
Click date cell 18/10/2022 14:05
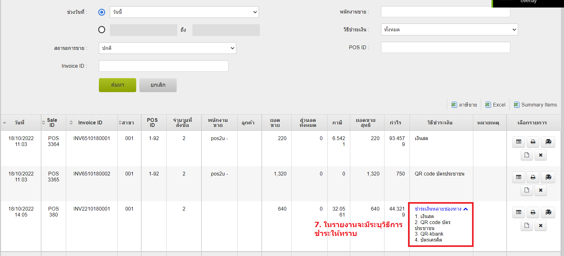click(x=21, y=212)
